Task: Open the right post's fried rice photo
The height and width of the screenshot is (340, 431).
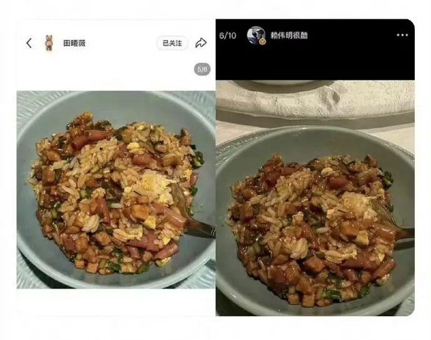Action: pos(315,198)
